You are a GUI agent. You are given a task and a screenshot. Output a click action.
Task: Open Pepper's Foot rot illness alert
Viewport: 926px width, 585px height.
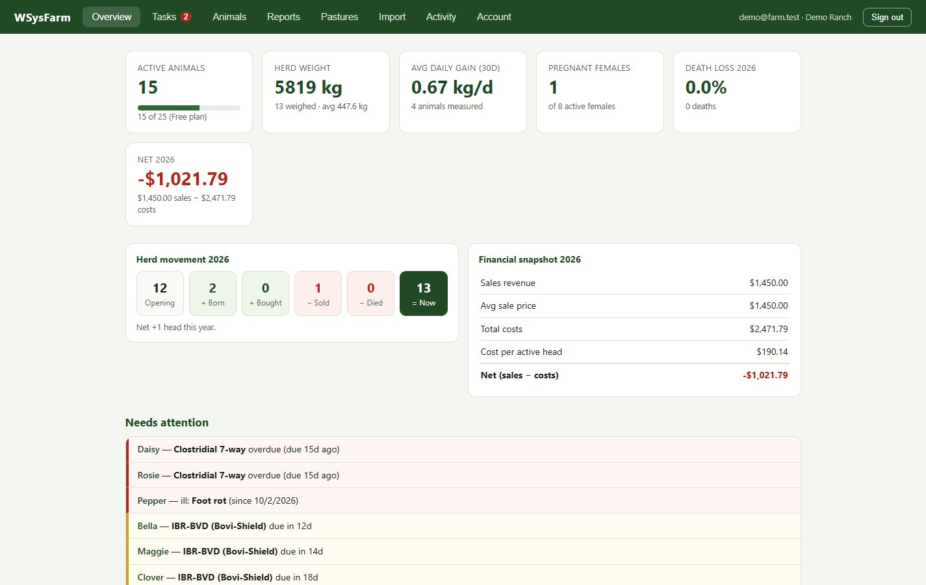pyautogui.click(x=463, y=500)
